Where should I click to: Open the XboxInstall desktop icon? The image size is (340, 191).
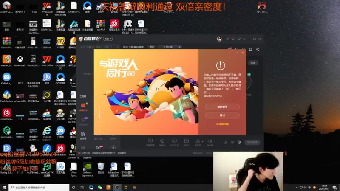(20, 61)
